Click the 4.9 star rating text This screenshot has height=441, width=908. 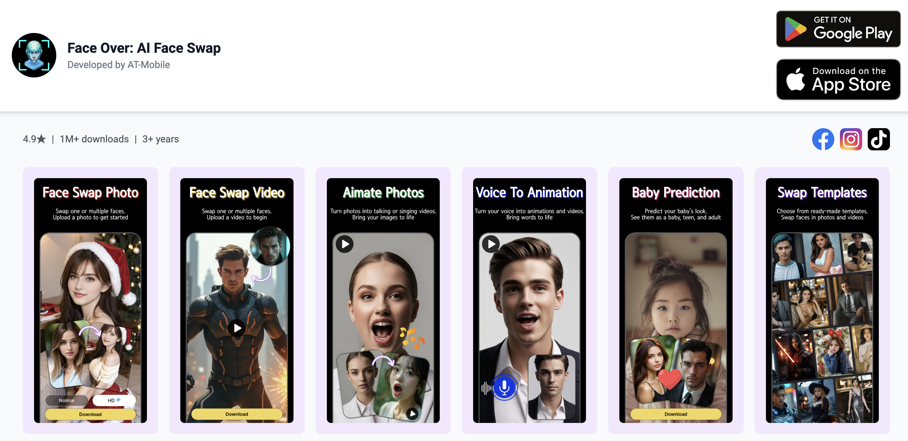coord(34,139)
